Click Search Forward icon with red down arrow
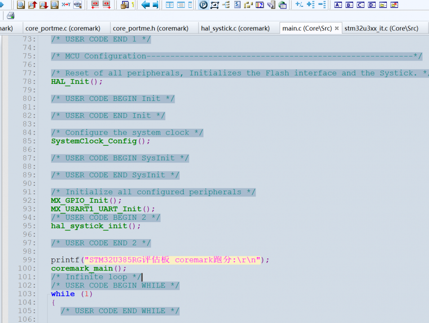This screenshot has height=323, width=429. (44, 4)
